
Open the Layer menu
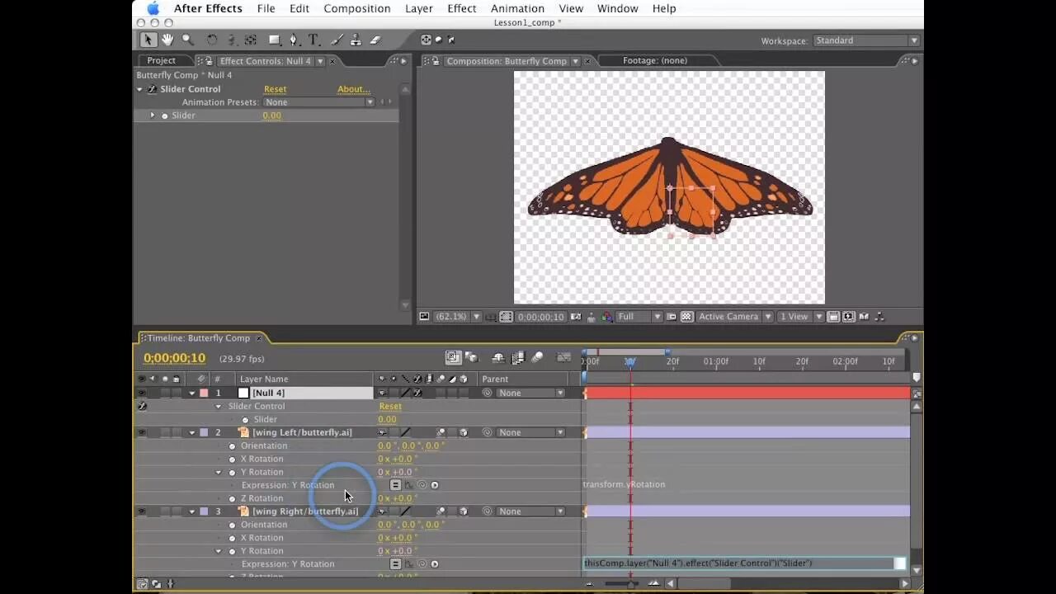tap(419, 8)
